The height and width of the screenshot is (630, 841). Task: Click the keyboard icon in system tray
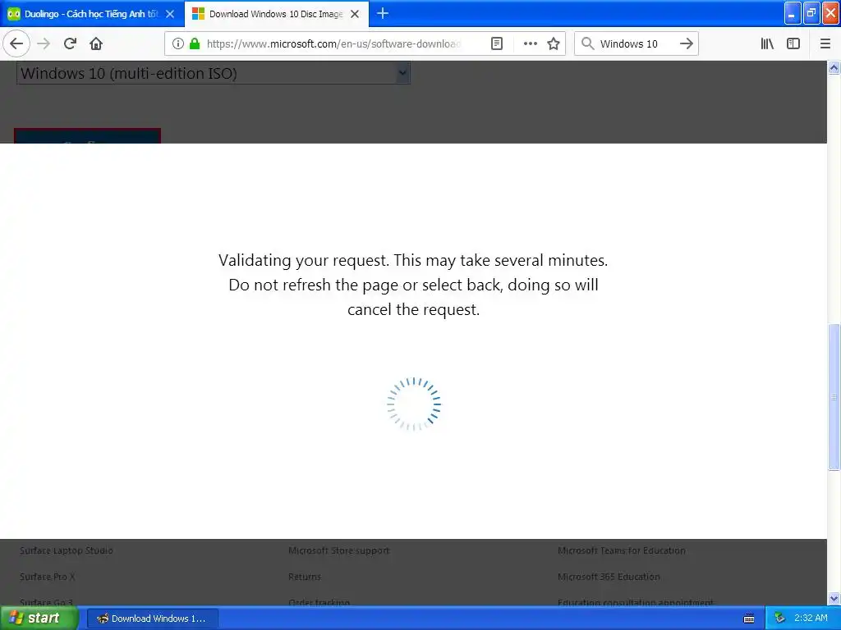pos(749,619)
